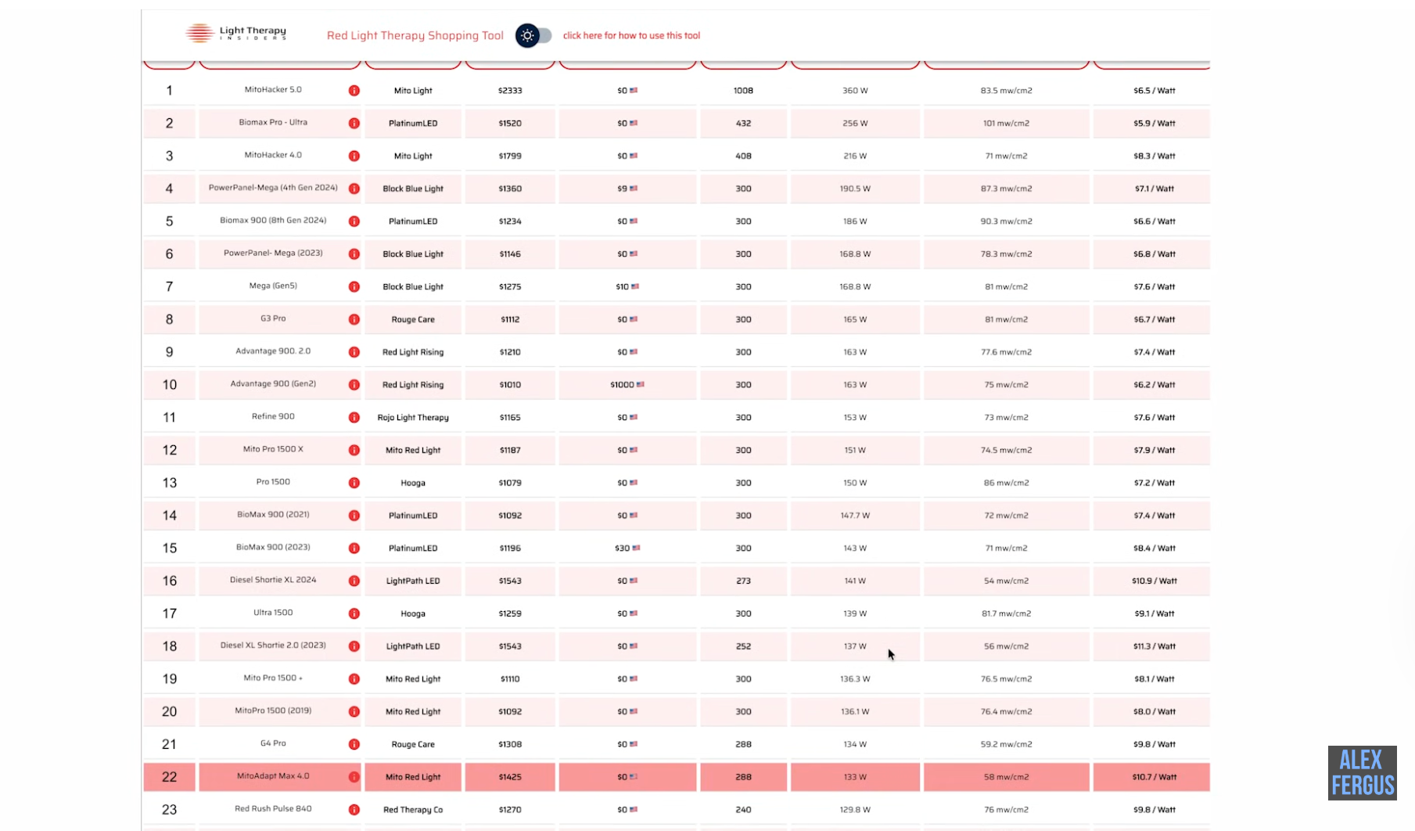Click the 83.5 mw/cm2 irradiance cell
This screenshot has height=831, width=1415.
[1006, 91]
